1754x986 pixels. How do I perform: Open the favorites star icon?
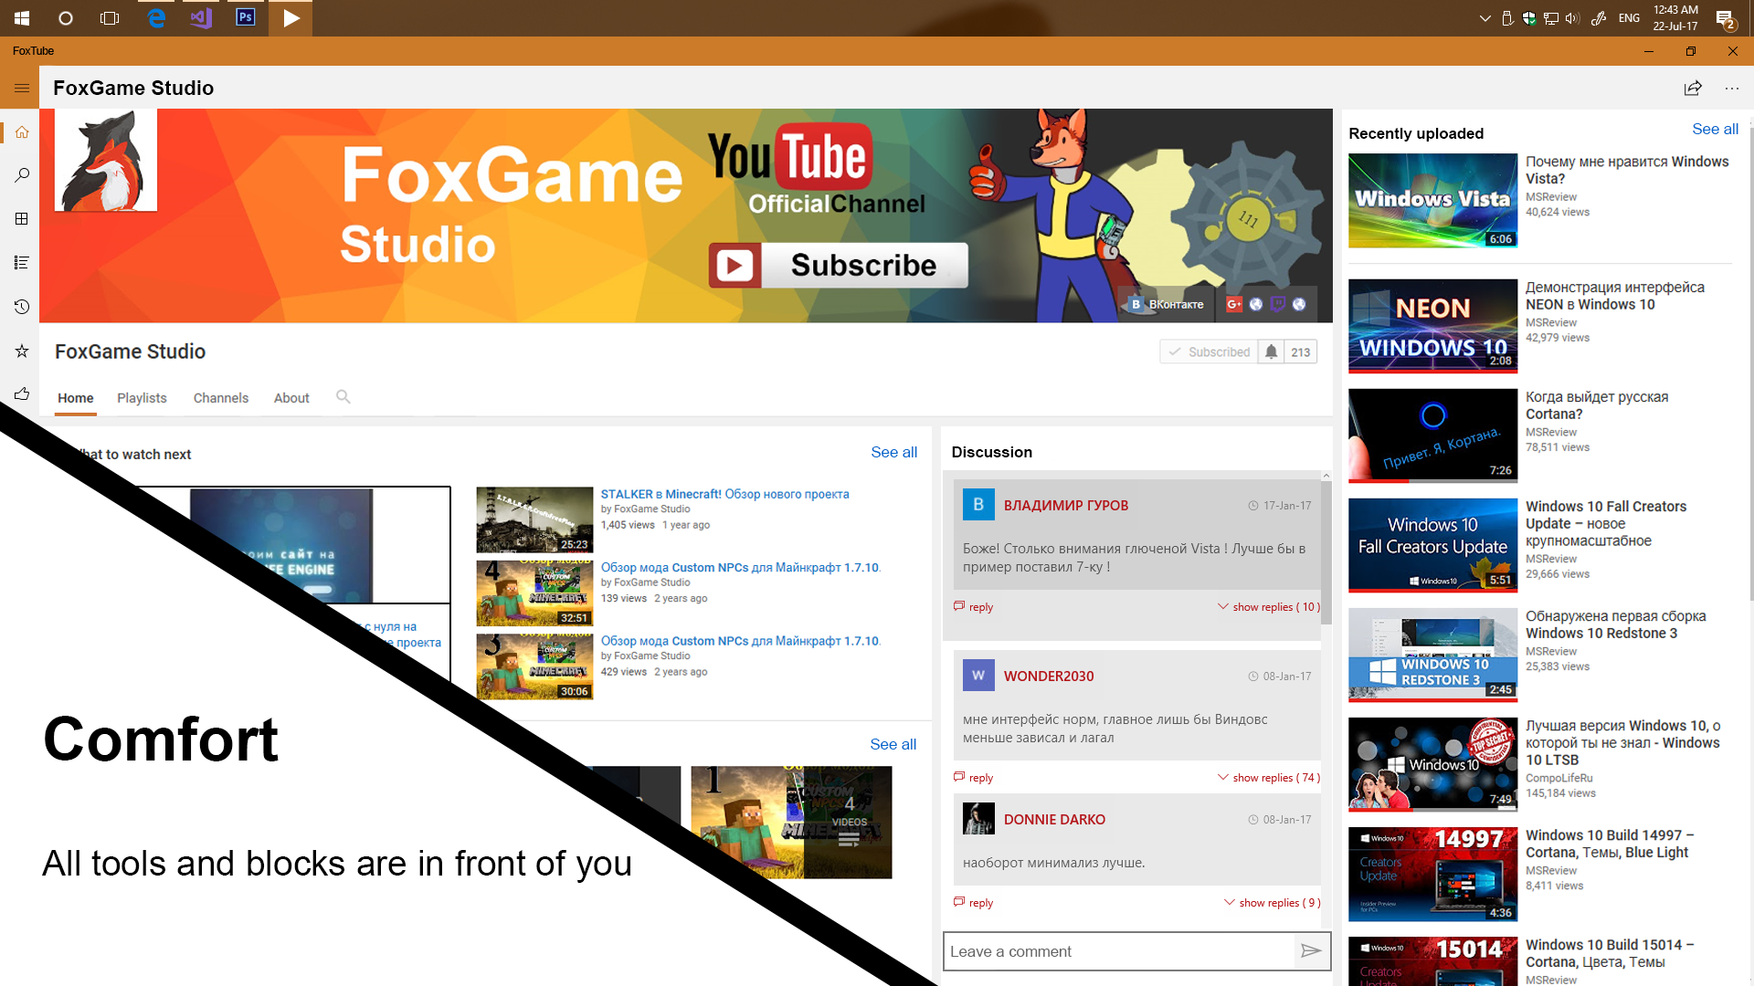(x=22, y=351)
